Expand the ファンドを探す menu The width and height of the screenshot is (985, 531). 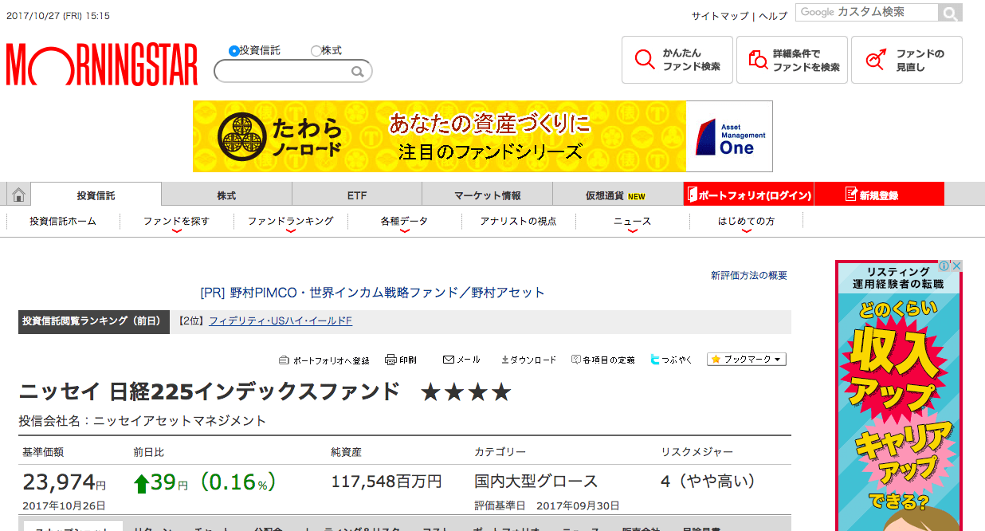(x=177, y=222)
